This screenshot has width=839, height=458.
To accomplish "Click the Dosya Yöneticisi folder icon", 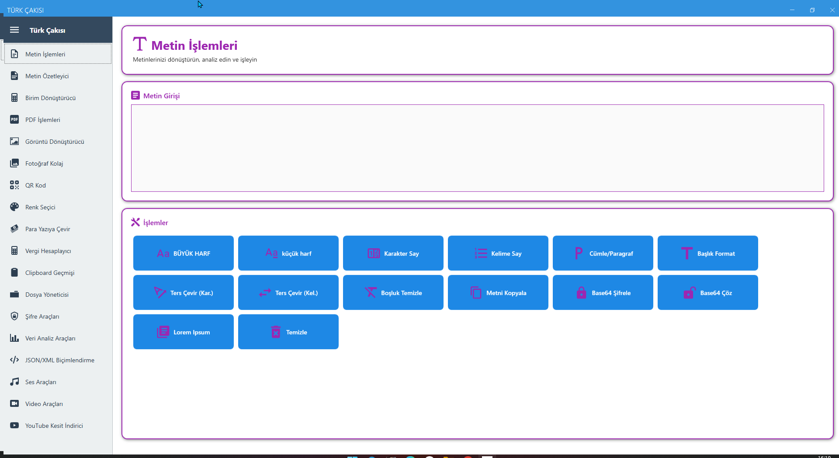I will click(x=14, y=295).
